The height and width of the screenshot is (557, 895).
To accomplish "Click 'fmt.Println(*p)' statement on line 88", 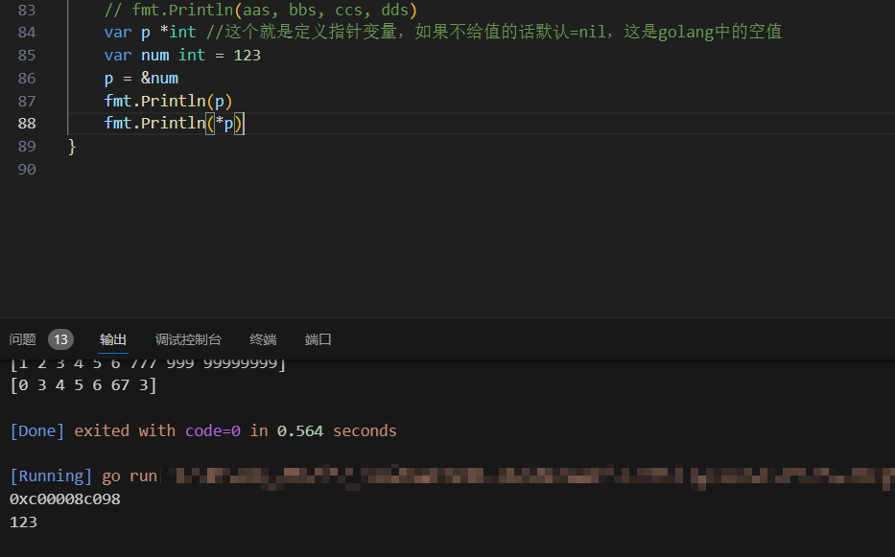I will click(174, 124).
